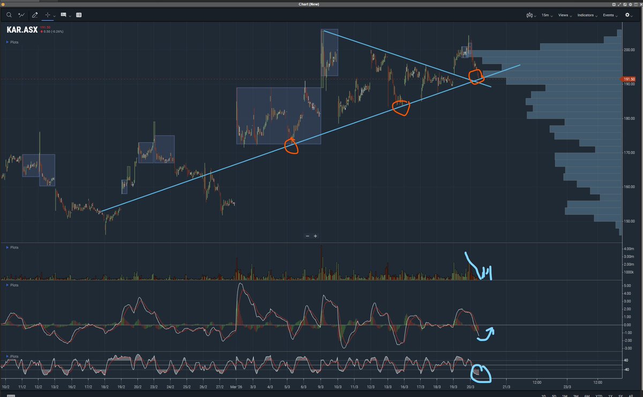643x397 pixels.
Task: Click the title bar expand arrows icon
Action: (x=619, y=4)
